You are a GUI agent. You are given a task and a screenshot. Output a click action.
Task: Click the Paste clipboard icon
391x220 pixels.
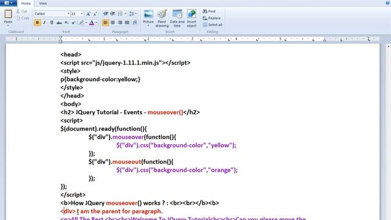pos(8,14)
